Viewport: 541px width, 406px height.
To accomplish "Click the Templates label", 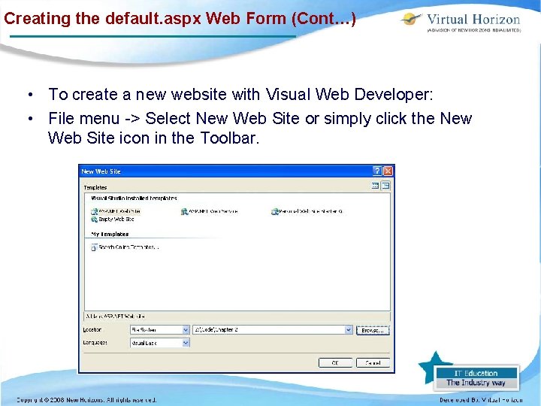I will pos(95,187).
